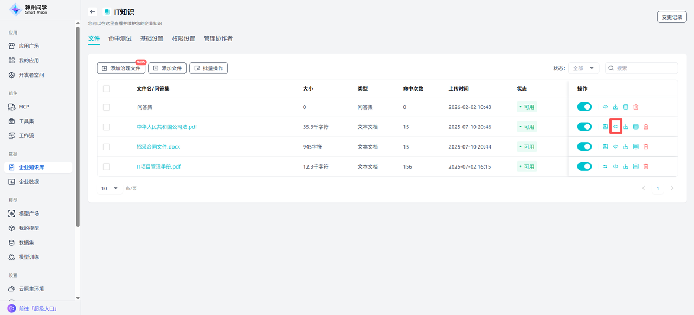Expand the 10 条/页 page size dropdown
Image resolution: width=694 pixels, height=315 pixels.
coord(109,188)
